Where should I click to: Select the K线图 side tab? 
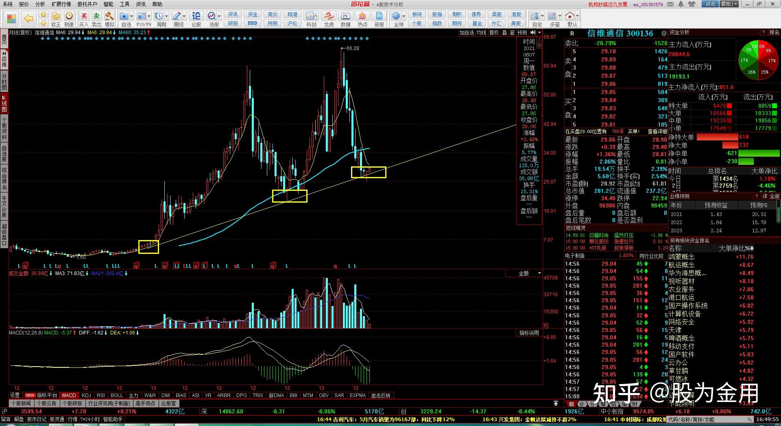point(4,103)
